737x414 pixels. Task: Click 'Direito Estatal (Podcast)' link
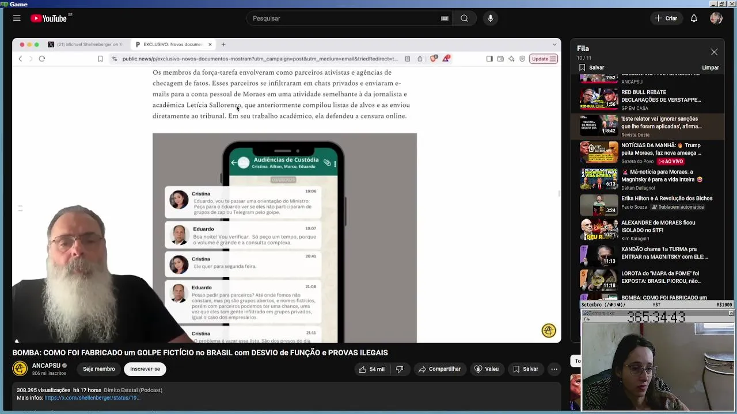click(x=133, y=390)
